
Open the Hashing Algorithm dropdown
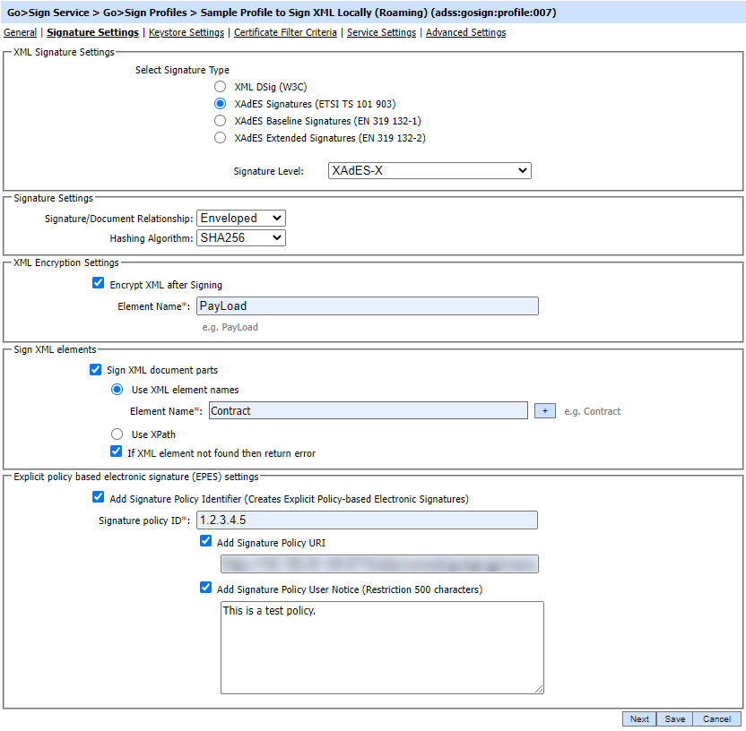point(240,237)
